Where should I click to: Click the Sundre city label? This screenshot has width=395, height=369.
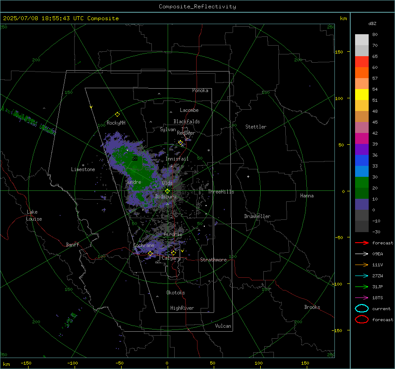coord(133,182)
